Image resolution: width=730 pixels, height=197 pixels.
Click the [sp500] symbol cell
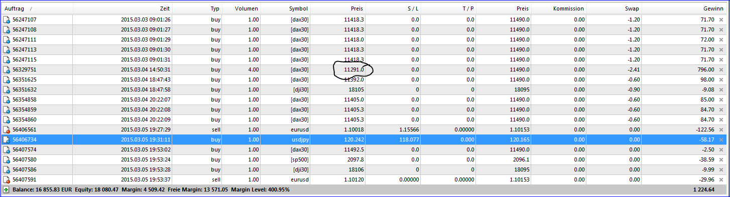tap(299, 159)
